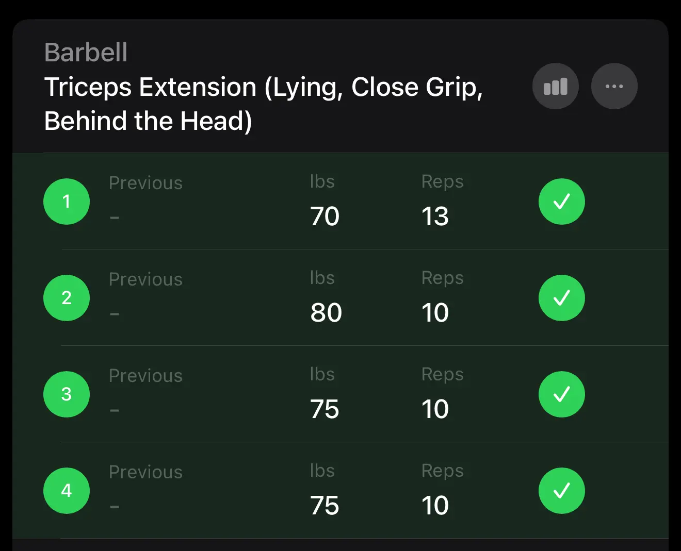Toggle set 3 completion checkmark
This screenshot has height=551, width=681.
coord(561,394)
